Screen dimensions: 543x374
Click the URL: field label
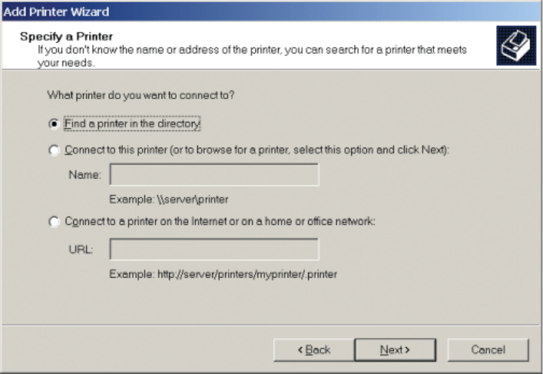[80, 249]
